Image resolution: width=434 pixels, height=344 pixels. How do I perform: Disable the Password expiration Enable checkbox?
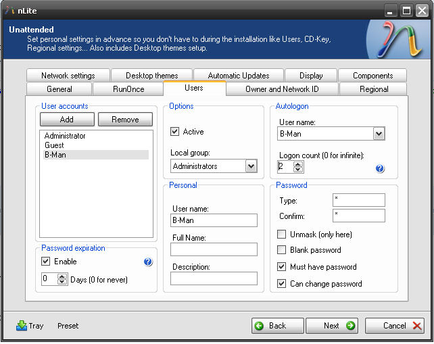46,262
